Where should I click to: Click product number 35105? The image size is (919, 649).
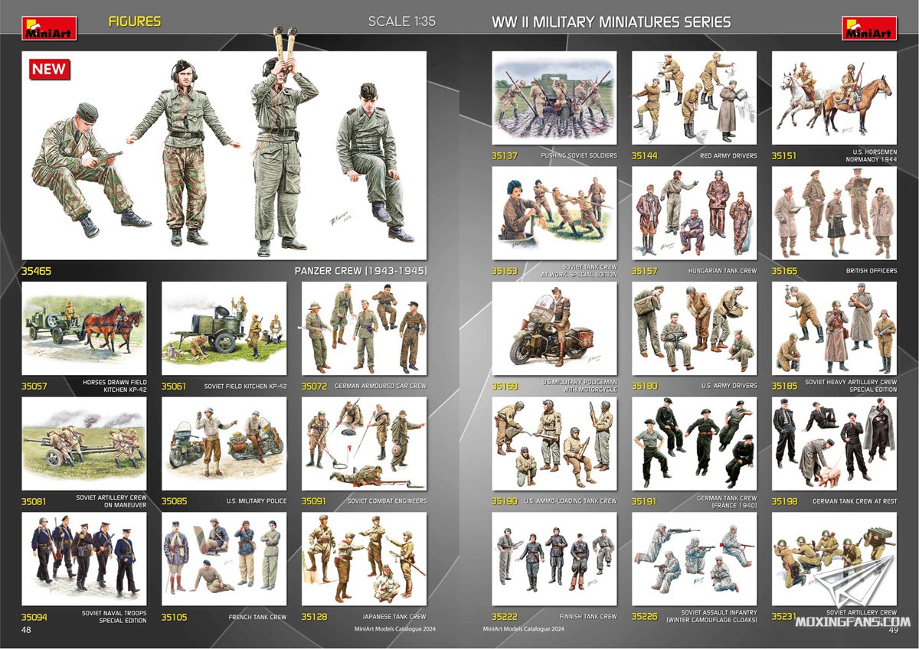click(174, 617)
